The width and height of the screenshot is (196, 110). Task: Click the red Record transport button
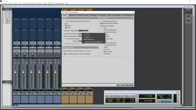coord(134,96)
